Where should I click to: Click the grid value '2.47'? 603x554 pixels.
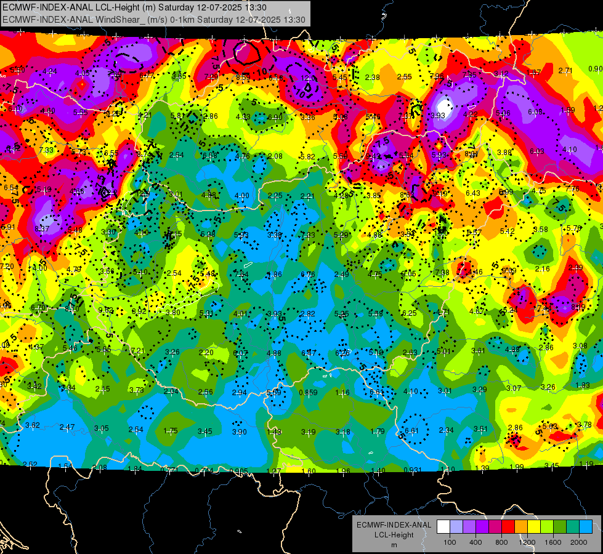[x=67, y=427]
